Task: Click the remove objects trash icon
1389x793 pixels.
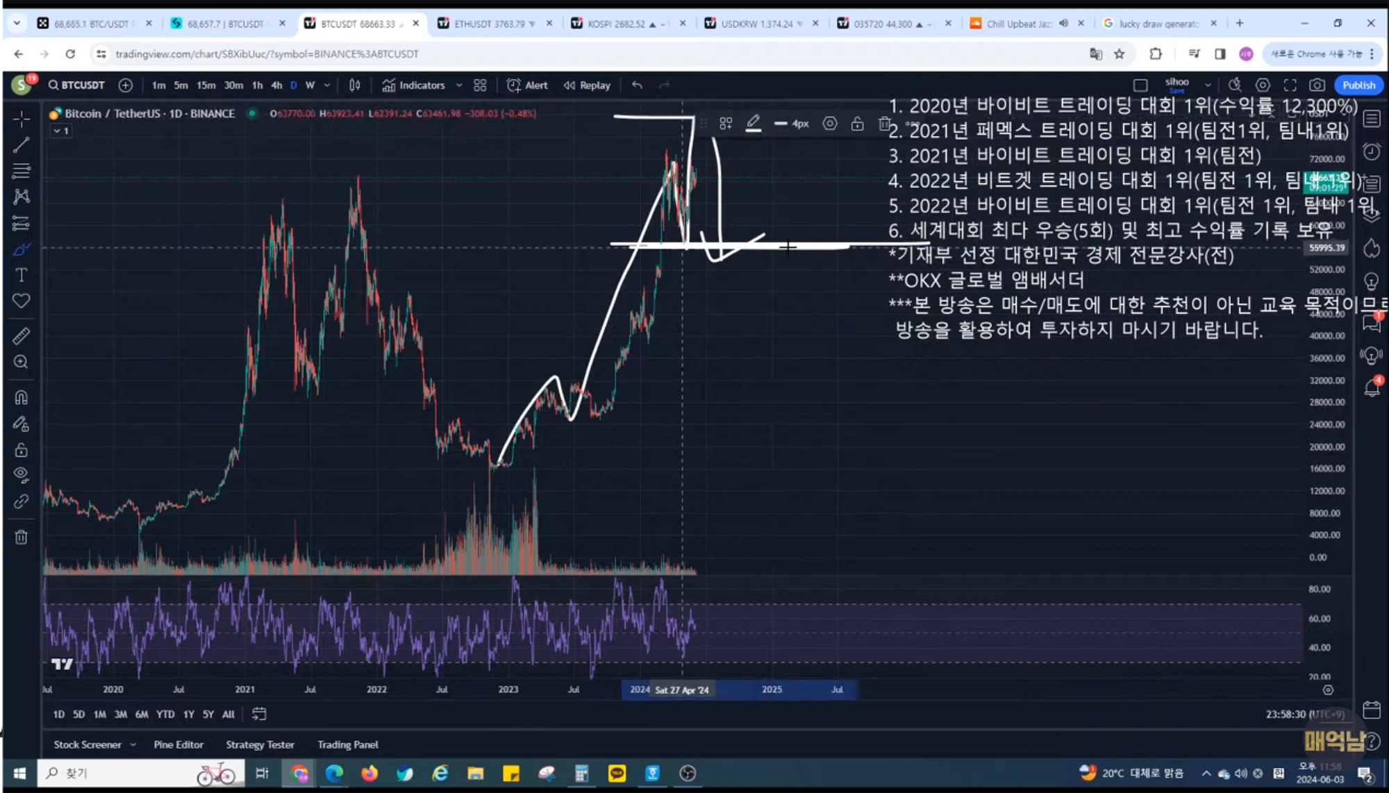Action: click(x=22, y=537)
